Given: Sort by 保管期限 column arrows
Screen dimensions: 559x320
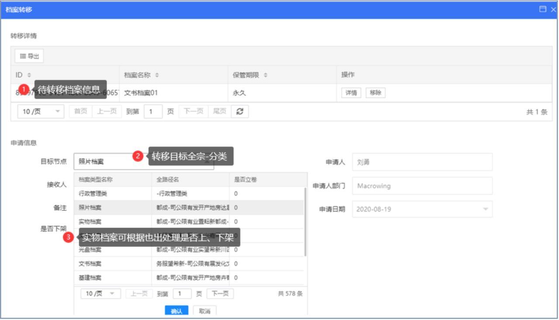Looking at the screenshot, I should pyautogui.click(x=265, y=75).
